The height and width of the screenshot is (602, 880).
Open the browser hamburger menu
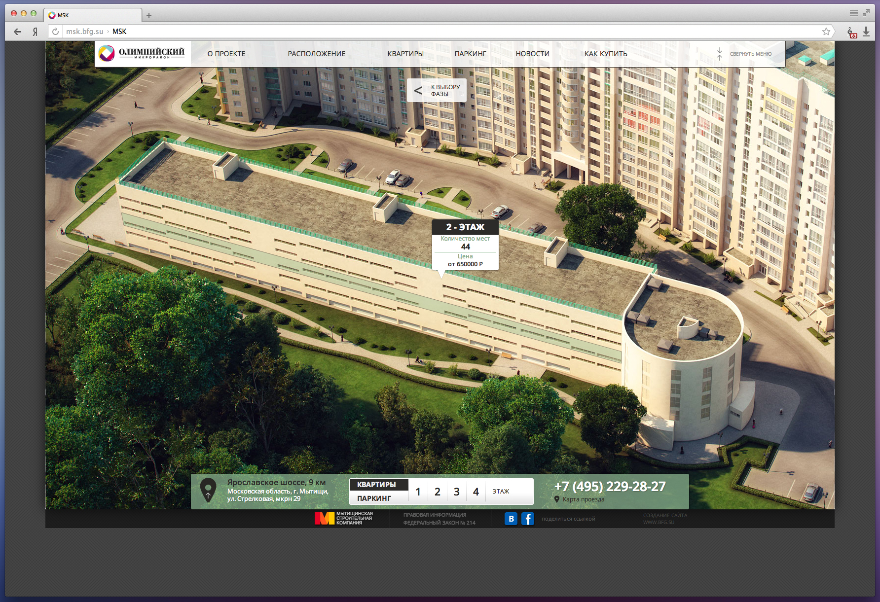tap(853, 13)
